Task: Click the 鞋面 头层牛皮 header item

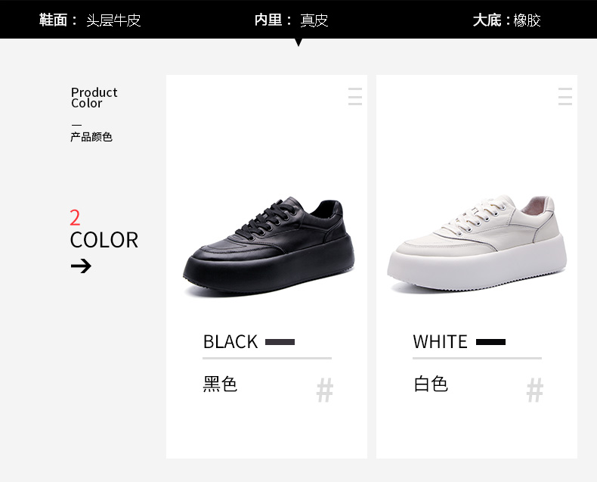Action: point(90,20)
